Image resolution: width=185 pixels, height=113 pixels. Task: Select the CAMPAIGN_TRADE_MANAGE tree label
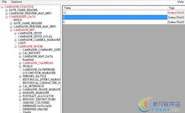point(41,89)
